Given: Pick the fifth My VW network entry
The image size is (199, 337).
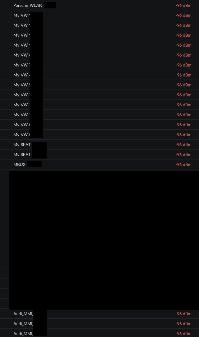Looking at the screenshot, I should click(21, 55).
